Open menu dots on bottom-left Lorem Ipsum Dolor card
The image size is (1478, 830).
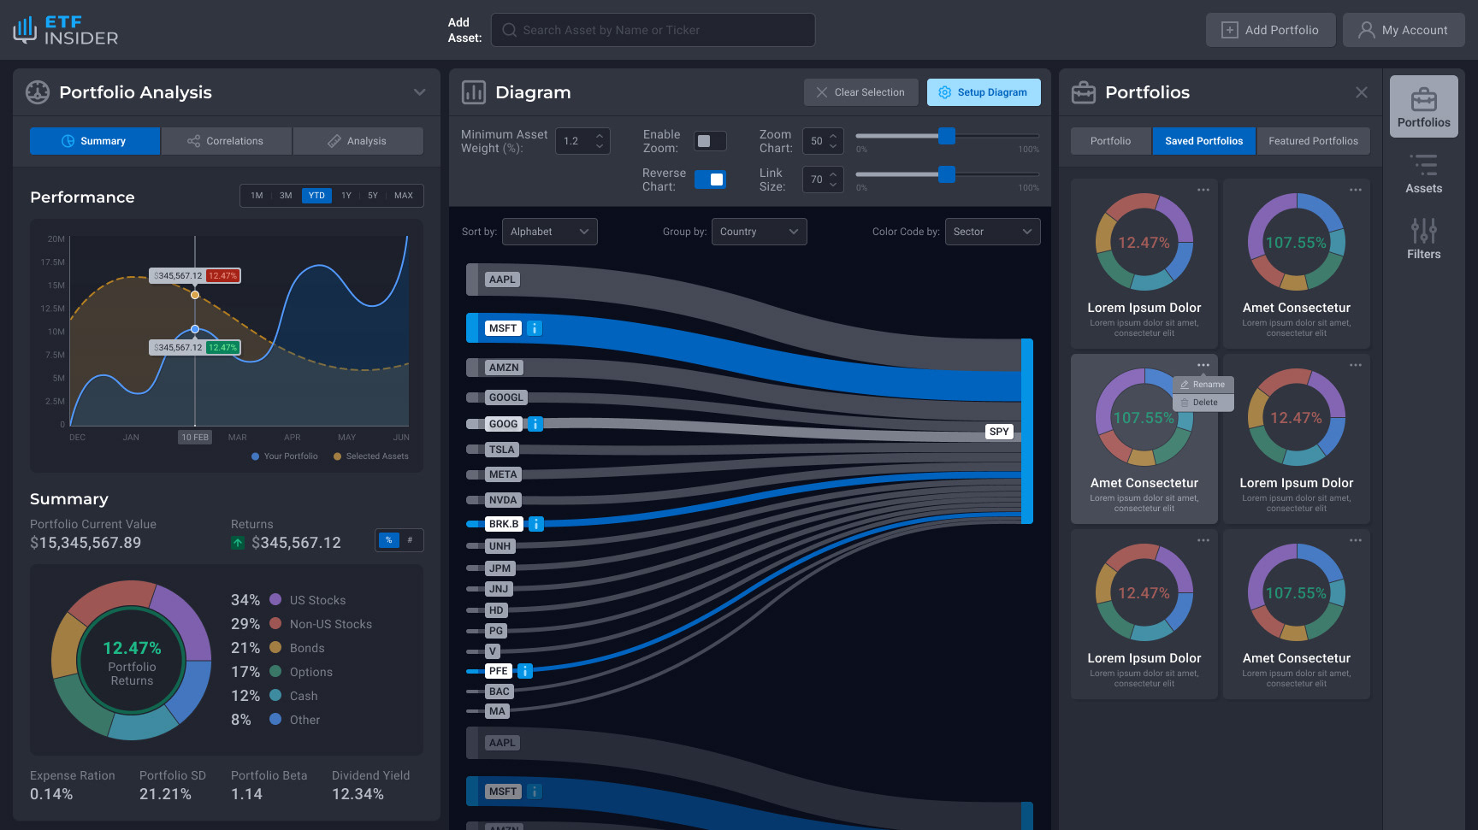pyautogui.click(x=1203, y=540)
